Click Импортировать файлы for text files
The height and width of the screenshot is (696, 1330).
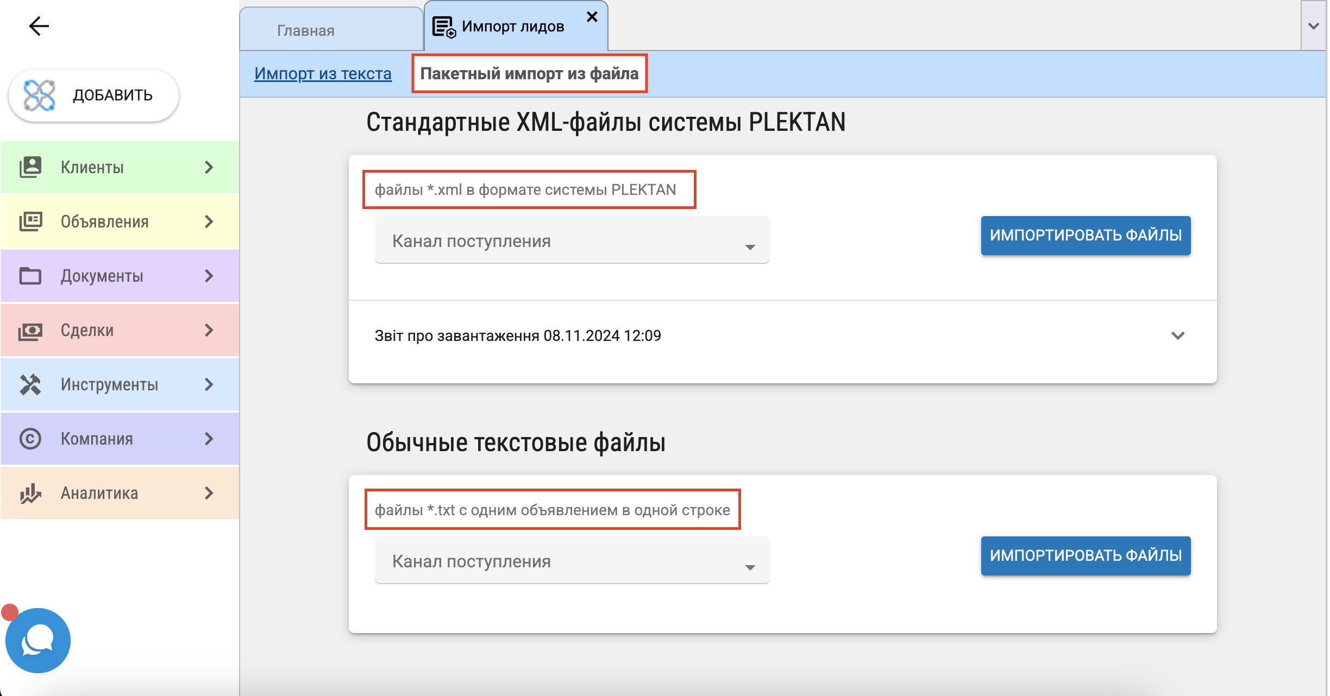tap(1086, 555)
